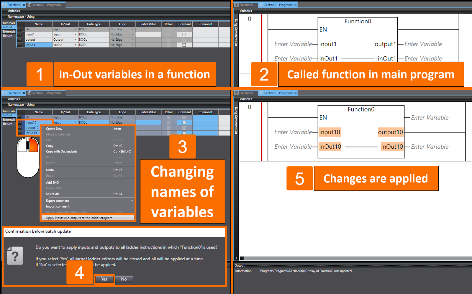This screenshot has height=294, width=472.
Task: Toggle the Constant checkbox for inOut1
Action: click(x=184, y=45)
